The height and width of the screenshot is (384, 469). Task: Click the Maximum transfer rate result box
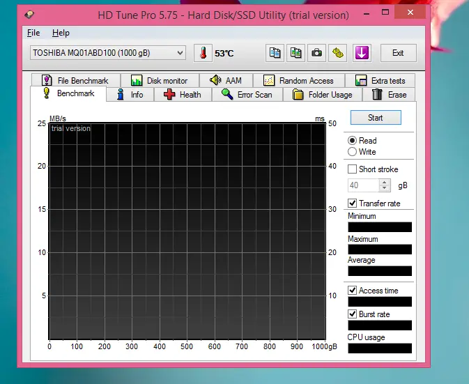pos(380,249)
